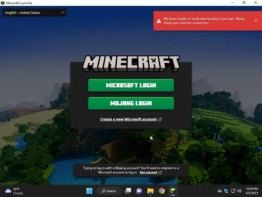Viewport: 262px width, 197px height.
Task: Click the Microsoft Login button
Action: click(x=131, y=85)
